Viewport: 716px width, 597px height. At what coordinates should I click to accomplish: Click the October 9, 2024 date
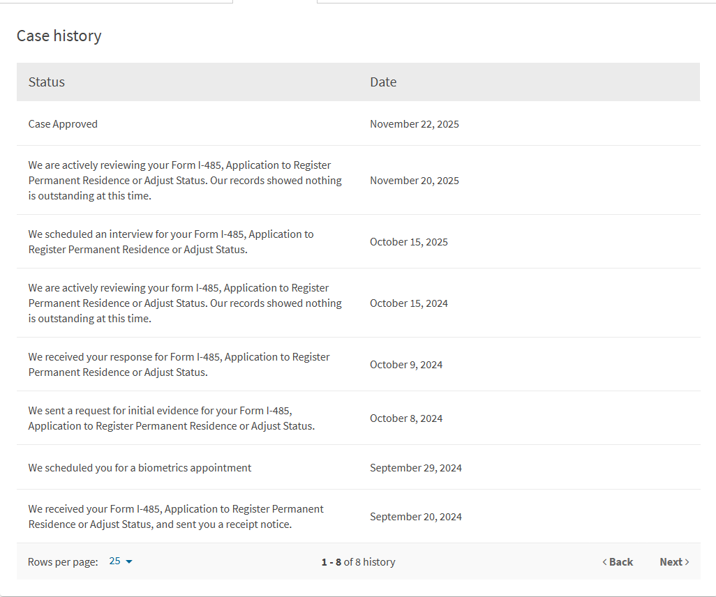[406, 365]
